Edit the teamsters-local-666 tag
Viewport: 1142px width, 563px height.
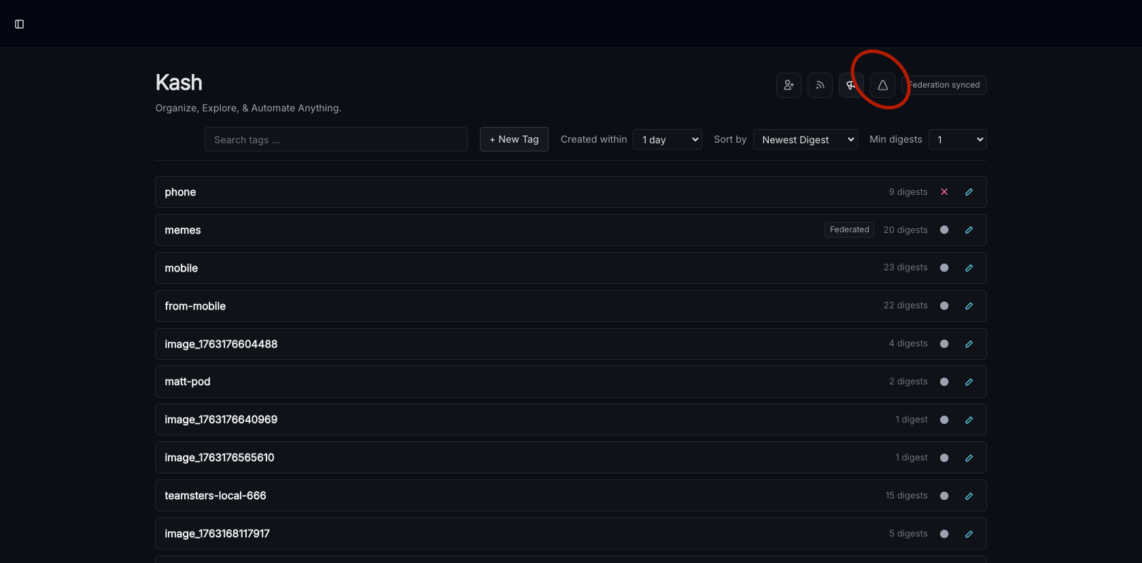tap(969, 496)
